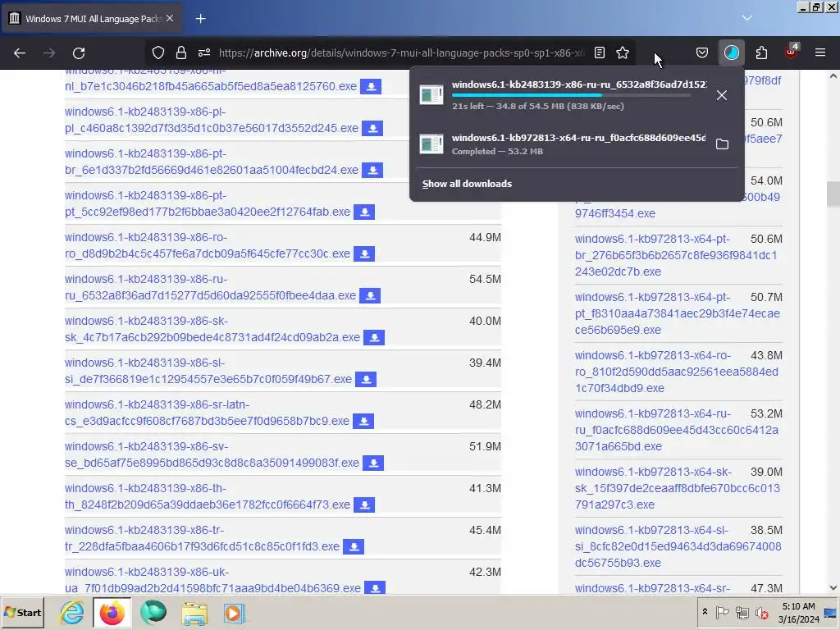Open the tracking protection shield icon
The width and height of the screenshot is (840, 630).
pos(158,52)
